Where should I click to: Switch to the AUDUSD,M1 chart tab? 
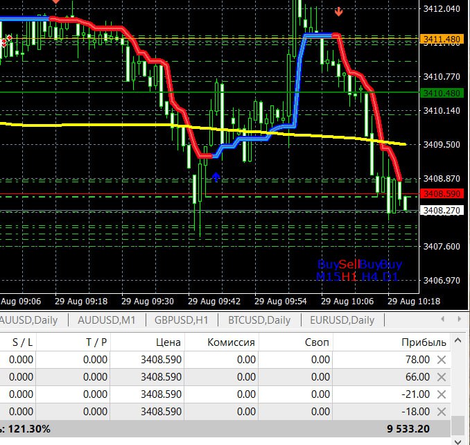[107, 320]
